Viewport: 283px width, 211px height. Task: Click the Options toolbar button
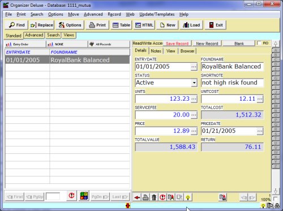(70, 25)
